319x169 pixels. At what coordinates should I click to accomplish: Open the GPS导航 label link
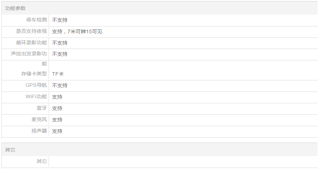pos(36,85)
